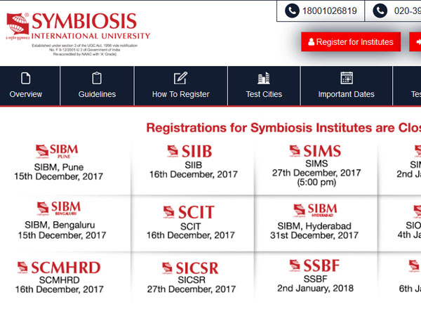Call toll-free number 18001026819
This screenshot has width=421, height=316.
pyautogui.click(x=328, y=11)
